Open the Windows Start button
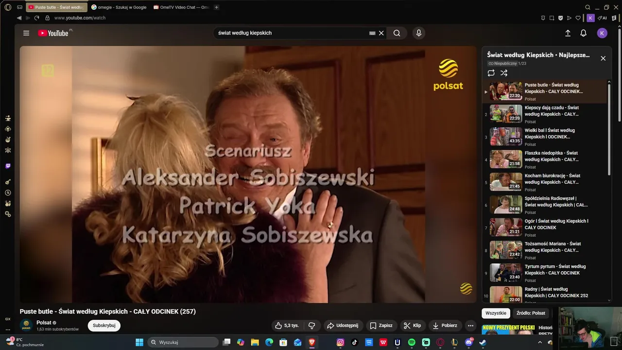Image resolution: width=622 pixels, height=350 pixels. [139, 342]
